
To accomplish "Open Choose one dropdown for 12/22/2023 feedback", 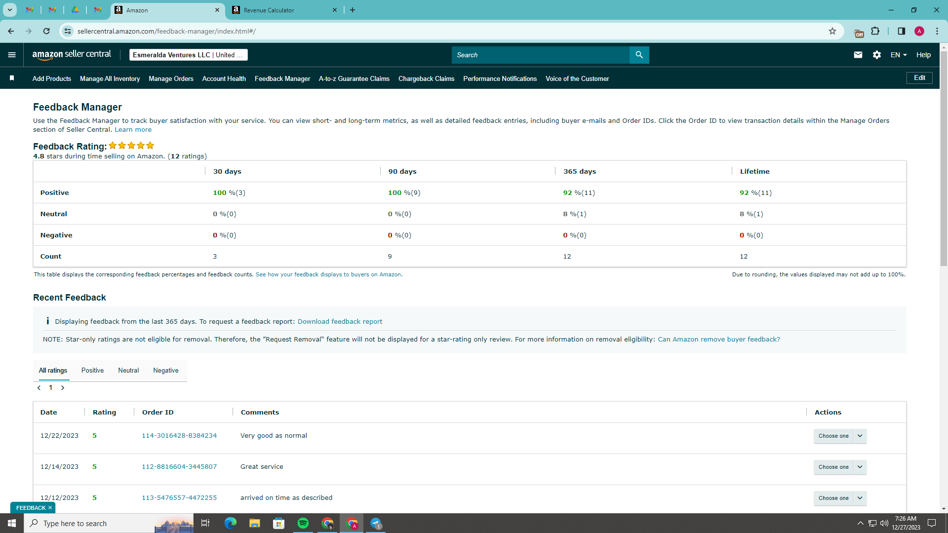I will point(840,436).
